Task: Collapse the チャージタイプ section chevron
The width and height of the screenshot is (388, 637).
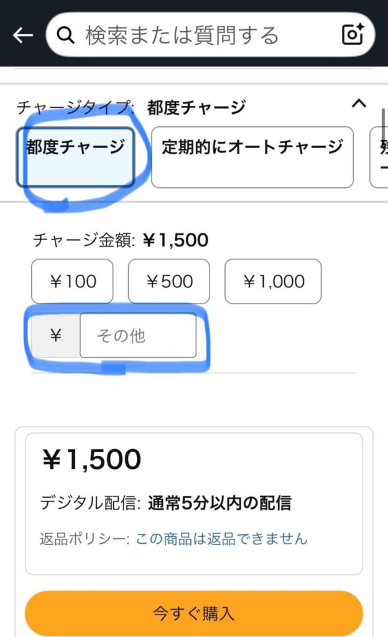Action: (x=359, y=104)
